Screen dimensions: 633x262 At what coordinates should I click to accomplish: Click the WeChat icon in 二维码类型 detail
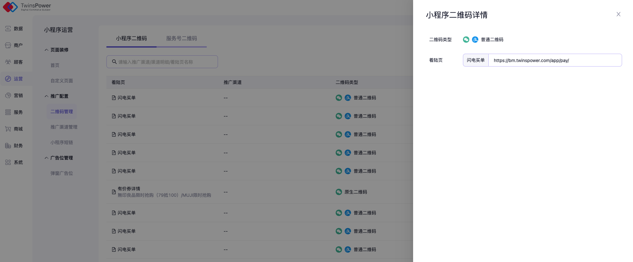(x=466, y=40)
